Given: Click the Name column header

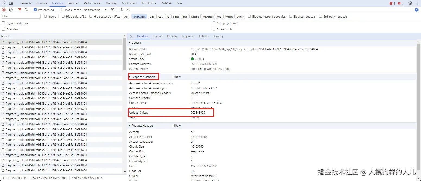Looking at the screenshot, I should point(62,36).
